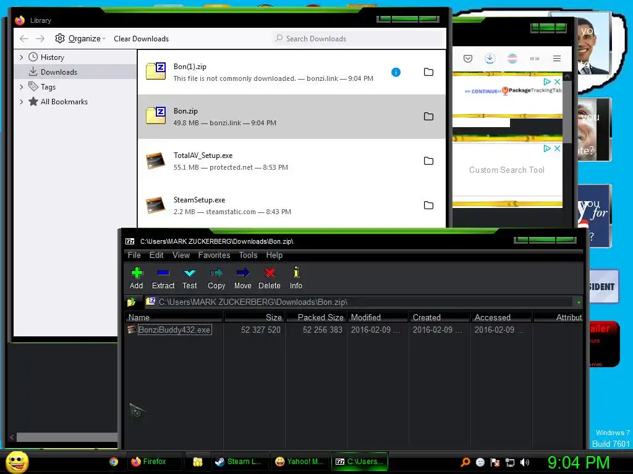
Task: Click the Chrome icon in the taskbar
Action: tap(114, 462)
